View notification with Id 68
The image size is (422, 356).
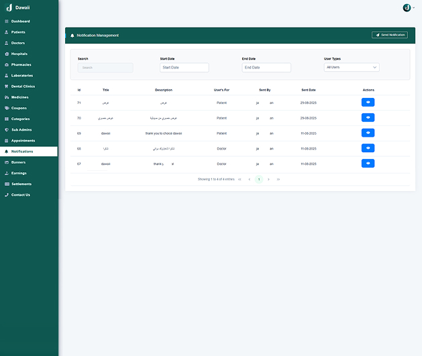coord(368,148)
